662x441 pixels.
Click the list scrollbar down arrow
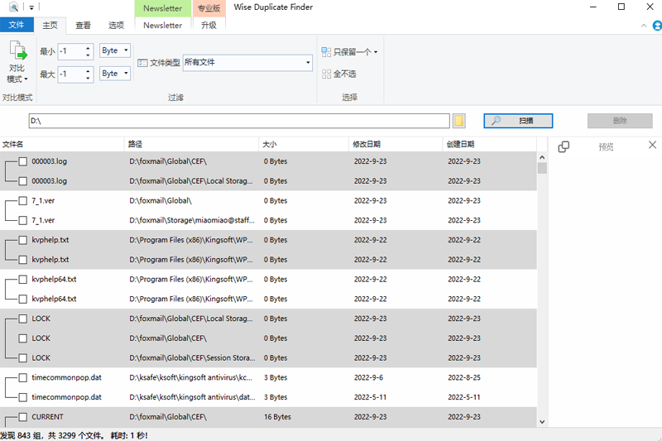point(542,422)
